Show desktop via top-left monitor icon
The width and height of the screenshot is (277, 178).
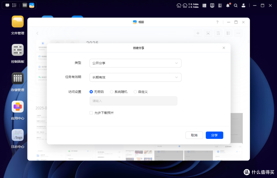pos(7,5)
